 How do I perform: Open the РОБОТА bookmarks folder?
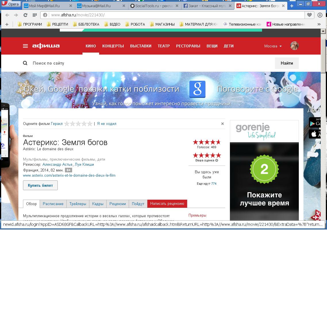click(135, 24)
